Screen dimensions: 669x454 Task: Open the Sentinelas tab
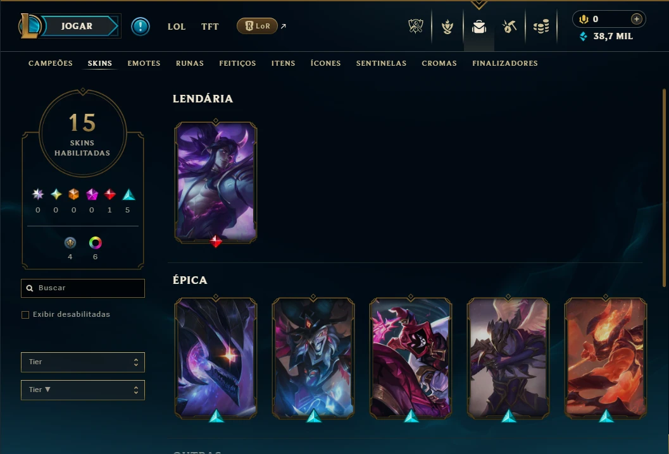tap(381, 63)
